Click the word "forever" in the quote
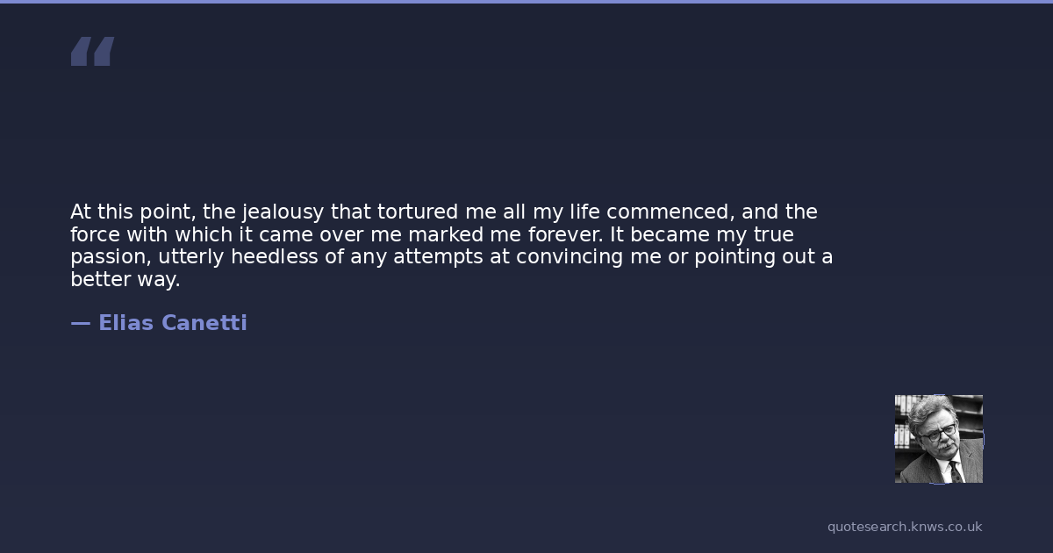Screen dimensions: 1053x553 tap(561, 235)
